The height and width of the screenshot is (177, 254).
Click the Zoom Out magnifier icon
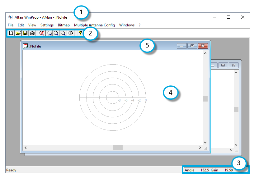pyautogui.click(x=63, y=33)
